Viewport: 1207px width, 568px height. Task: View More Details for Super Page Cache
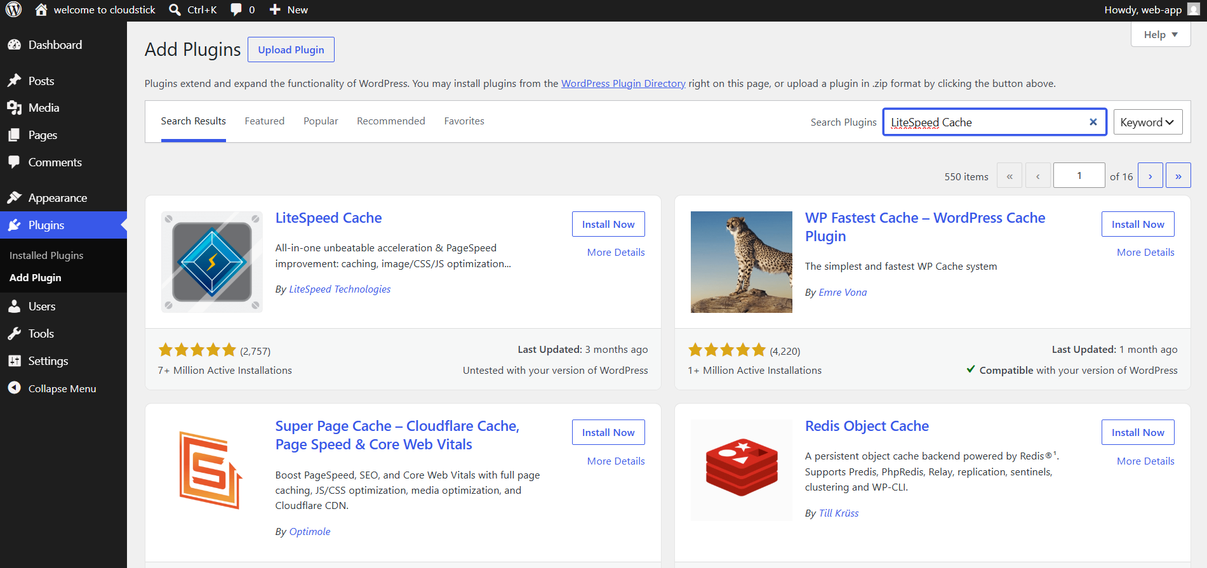(616, 461)
